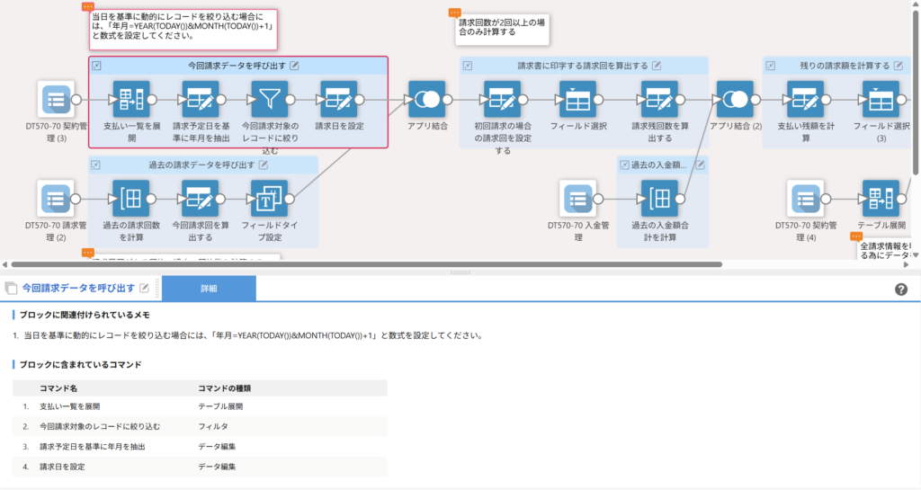Image resolution: width=921 pixels, height=490 pixels.
Task: Collapse the 過去の入金額 block
Action: (x=624, y=165)
